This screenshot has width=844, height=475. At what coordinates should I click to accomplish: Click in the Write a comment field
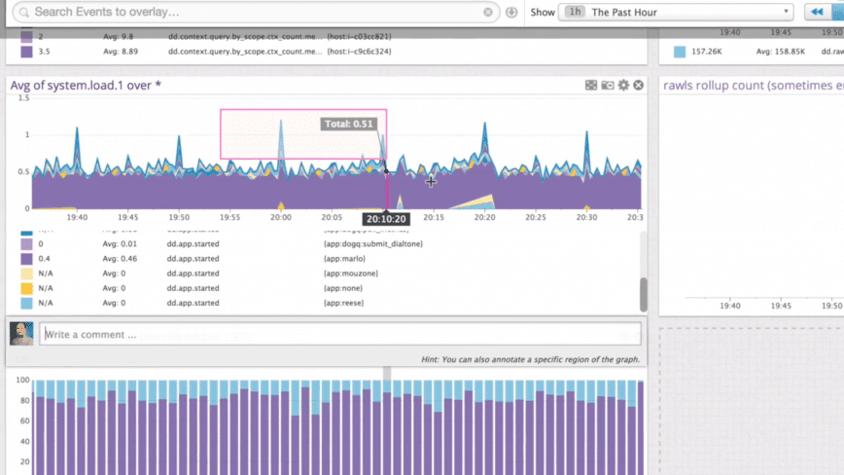coord(340,335)
